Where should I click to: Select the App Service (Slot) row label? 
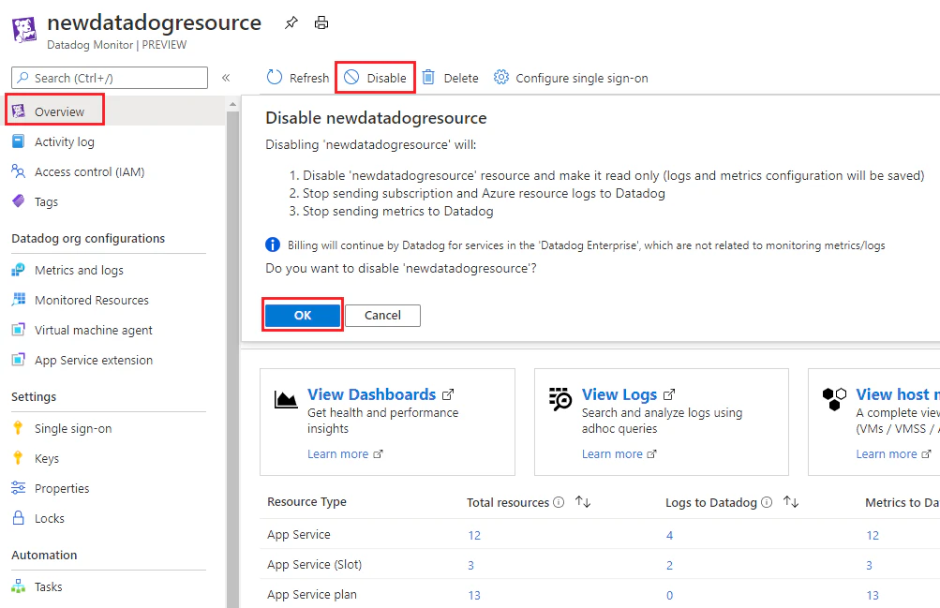pos(314,564)
